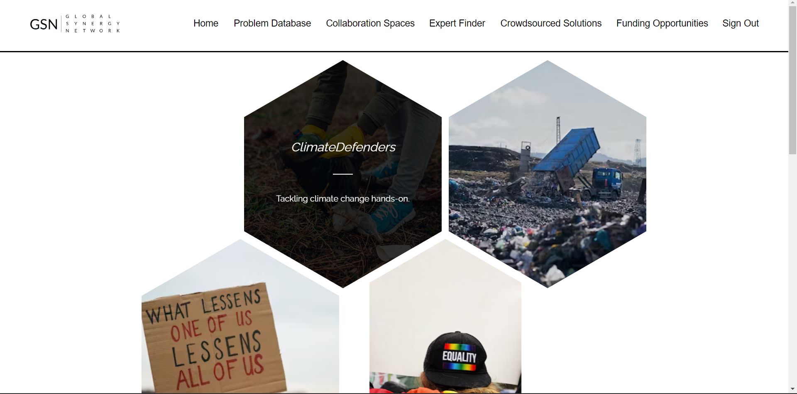Open the Home menu item

tap(206, 23)
